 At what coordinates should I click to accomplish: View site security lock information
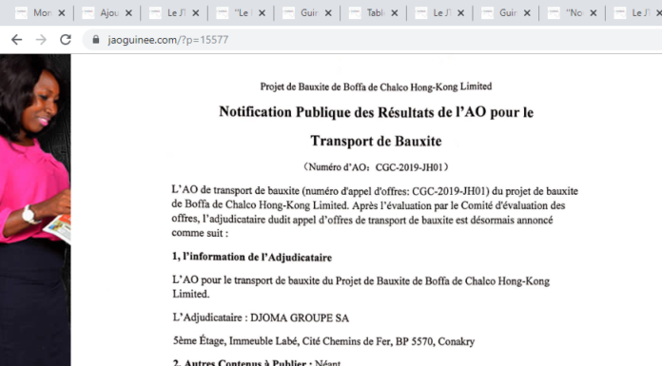[96, 39]
